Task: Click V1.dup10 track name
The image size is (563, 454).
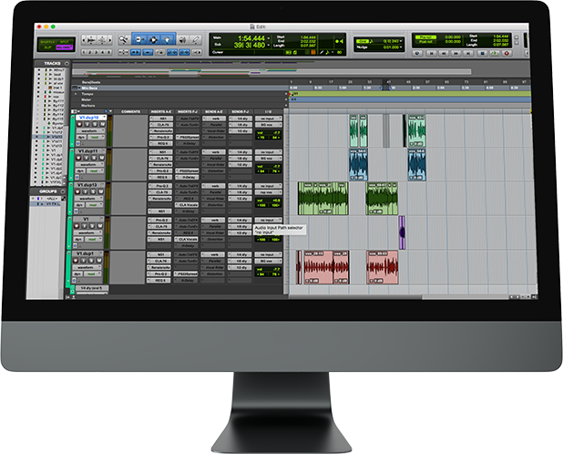Action: coord(90,118)
